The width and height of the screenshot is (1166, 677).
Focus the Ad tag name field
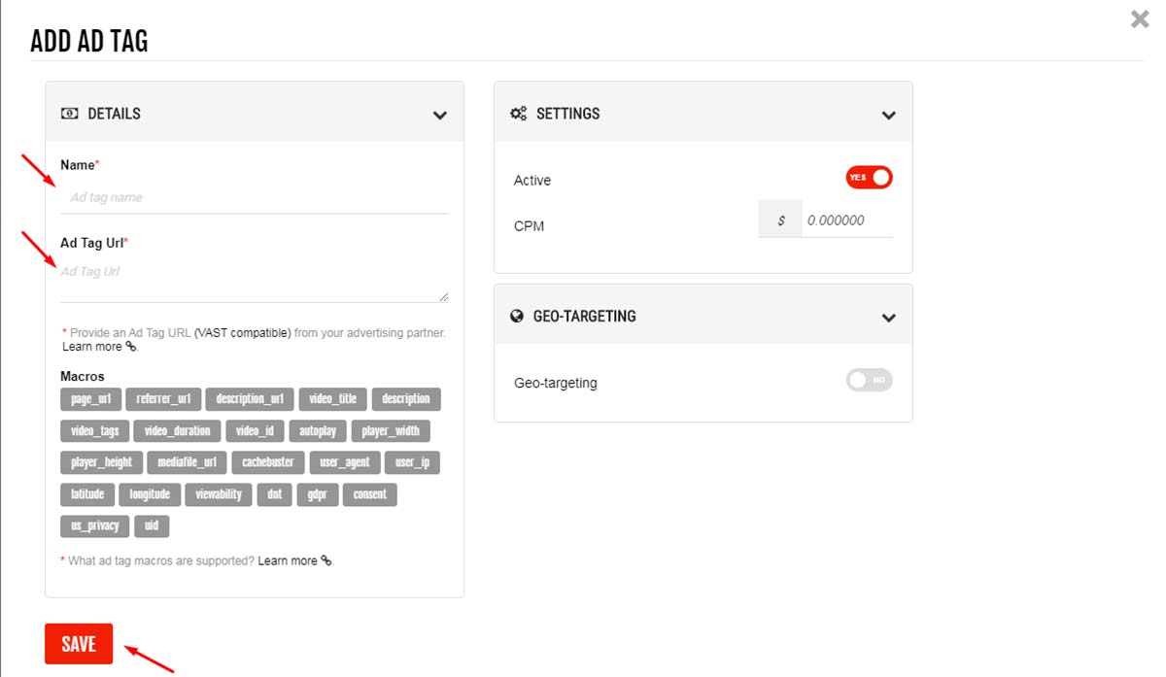(255, 197)
